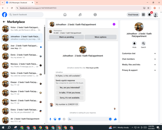The height and width of the screenshot is (130, 162).
Task: Send 'In talks. I'll let you know.' response
Action: [x=70, y=93]
